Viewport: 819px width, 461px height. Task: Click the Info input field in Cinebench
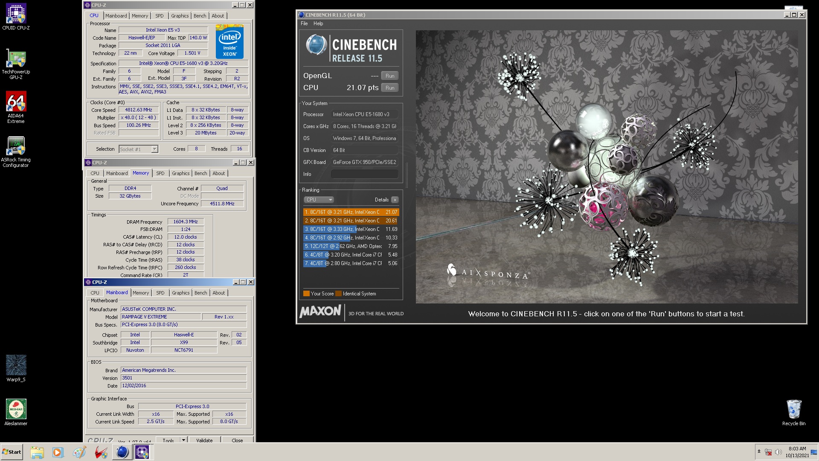click(365, 174)
